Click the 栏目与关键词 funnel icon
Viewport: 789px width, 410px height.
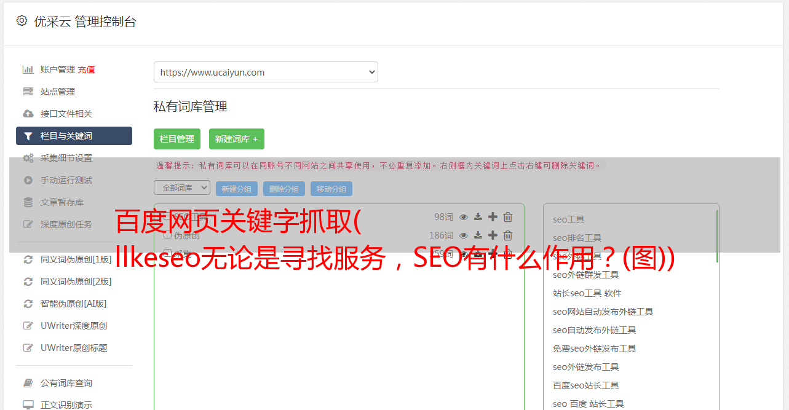click(28, 136)
